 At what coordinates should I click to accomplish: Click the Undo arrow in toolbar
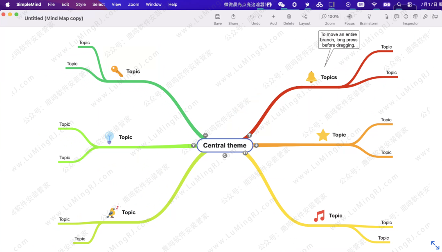252,17
